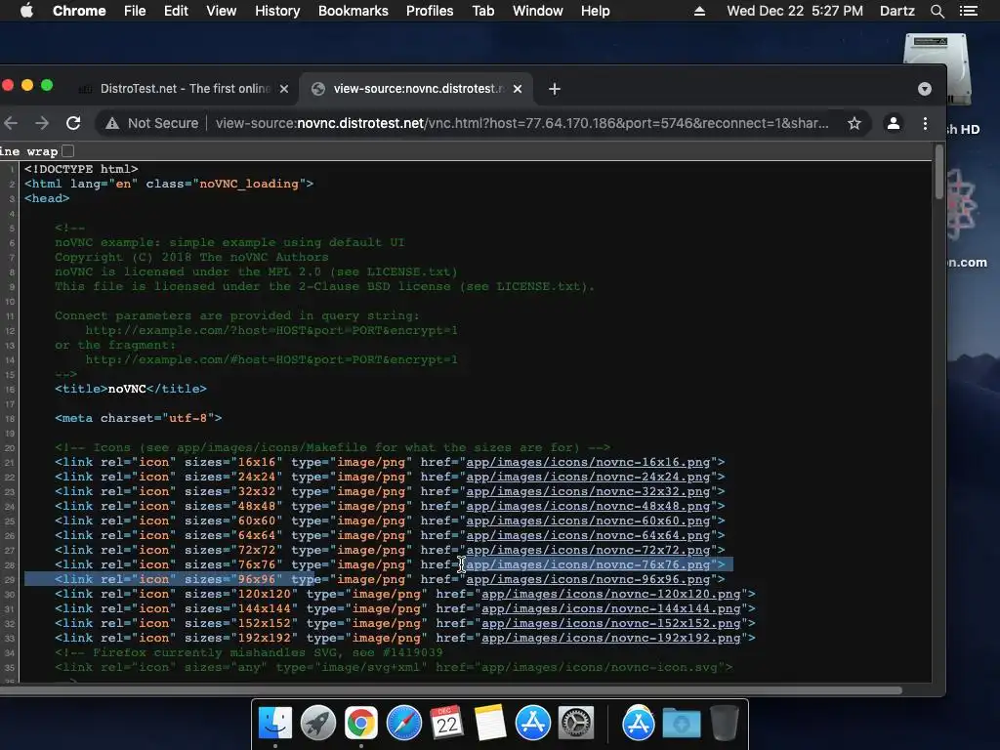Image resolution: width=1000 pixels, height=750 pixels.
Task: Open the Trash in the Dock
Action: pyautogui.click(x=724, y=724)
